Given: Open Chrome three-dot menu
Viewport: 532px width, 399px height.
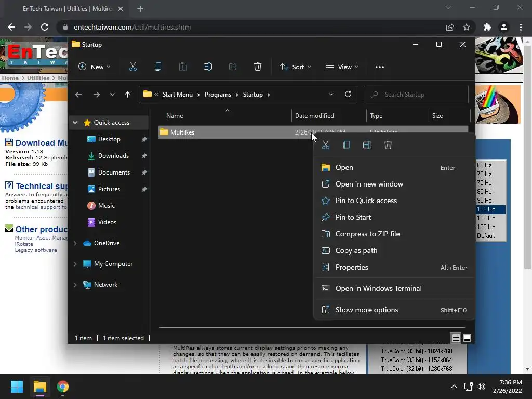Looking at the screenshot, I should pyautogui.click(x=521, y=27).
